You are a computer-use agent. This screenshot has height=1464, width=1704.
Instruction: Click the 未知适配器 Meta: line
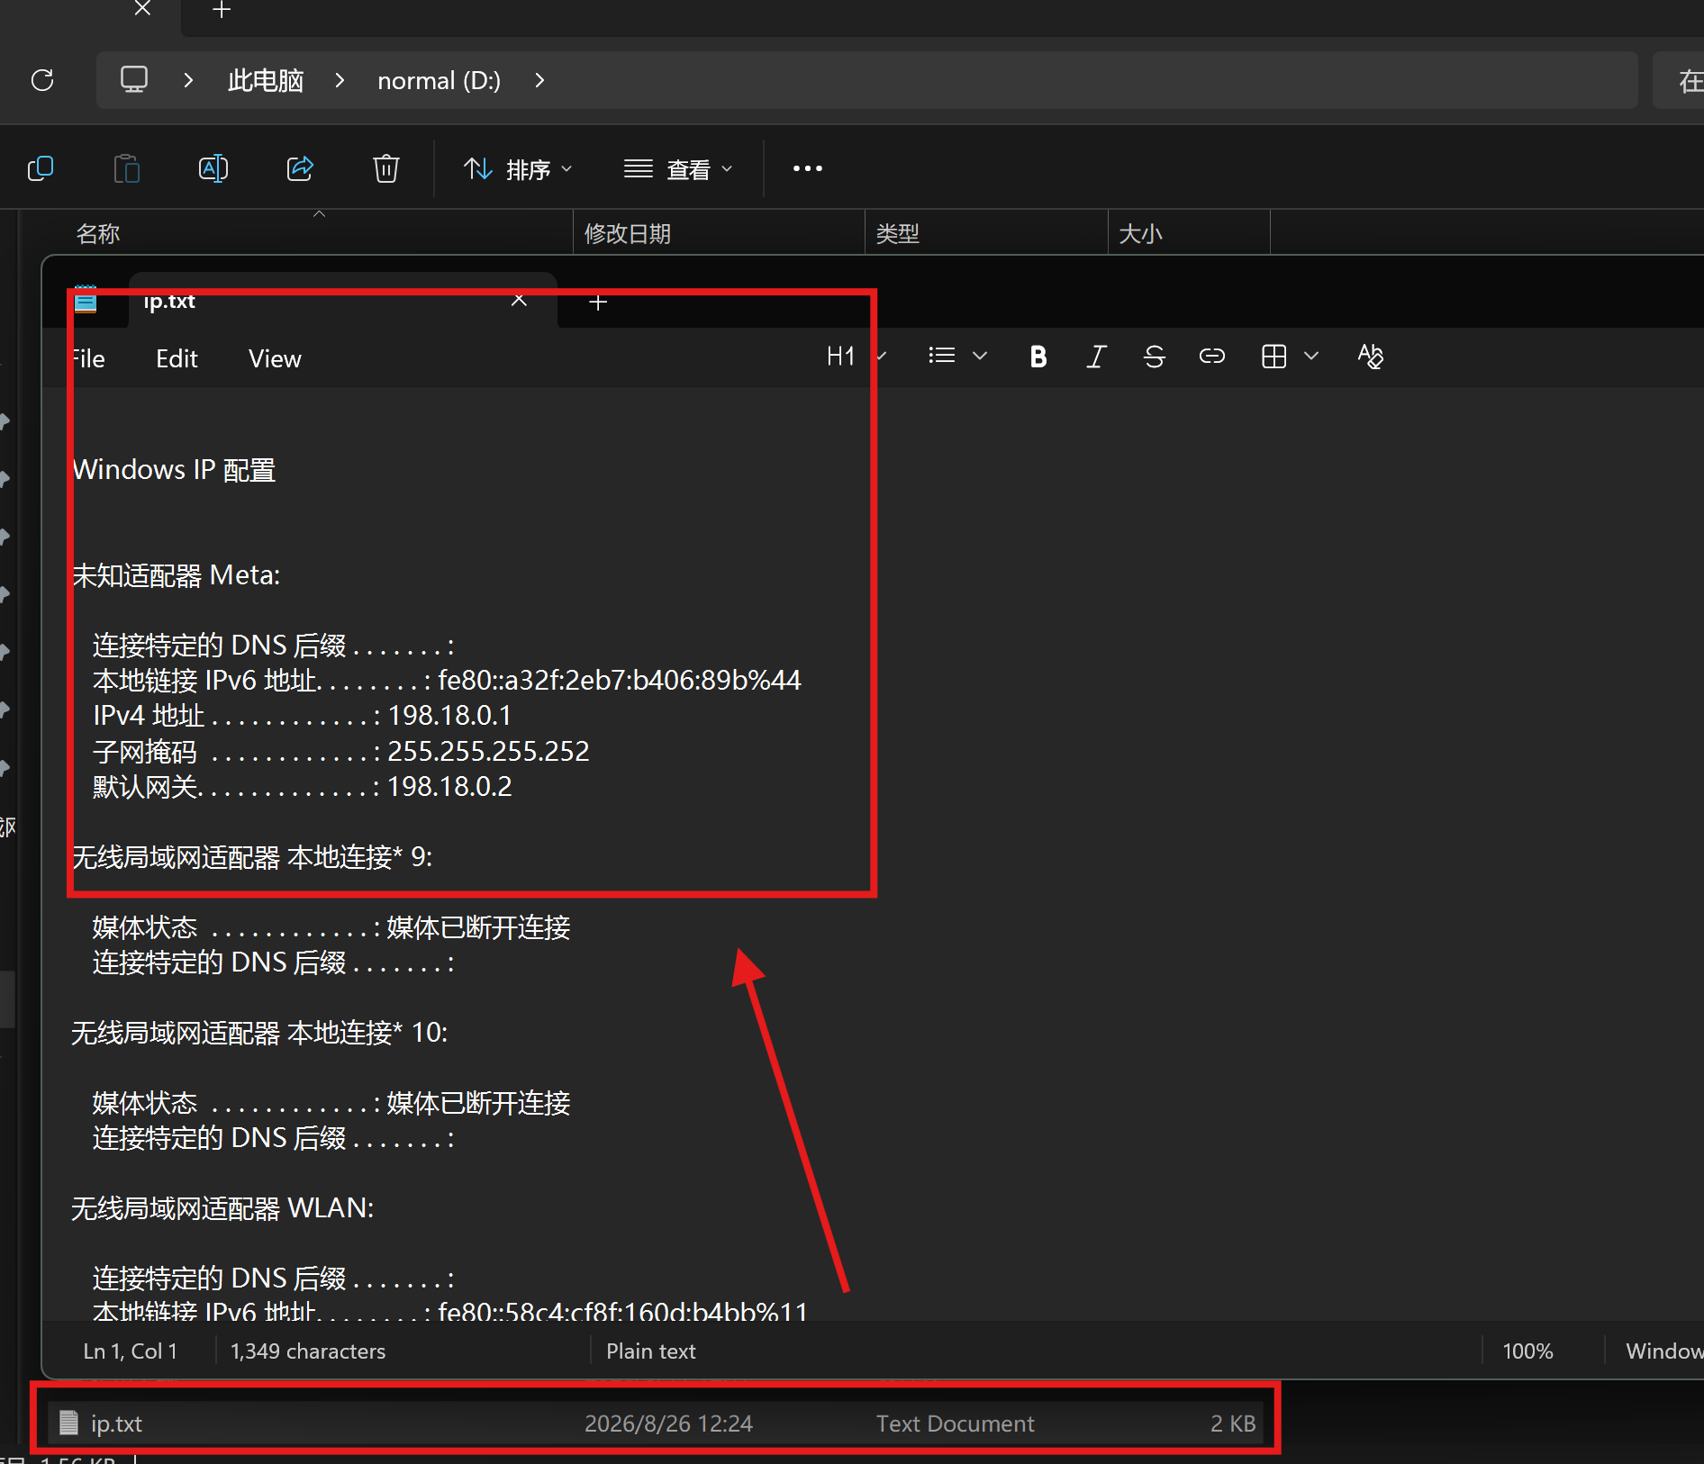[x=176, y=574]
